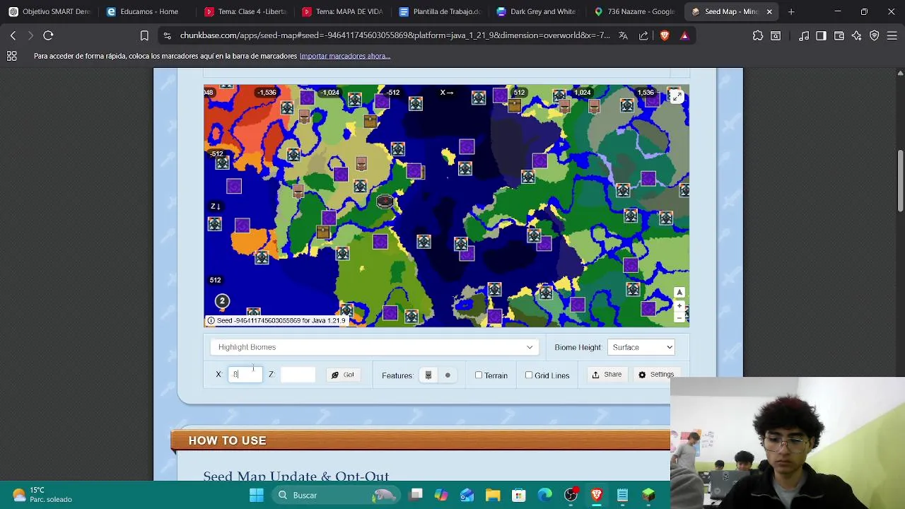This screenshot has height=509, width=905.
Task: Enable the Terrain checkbox
Action: pos(479,375)
